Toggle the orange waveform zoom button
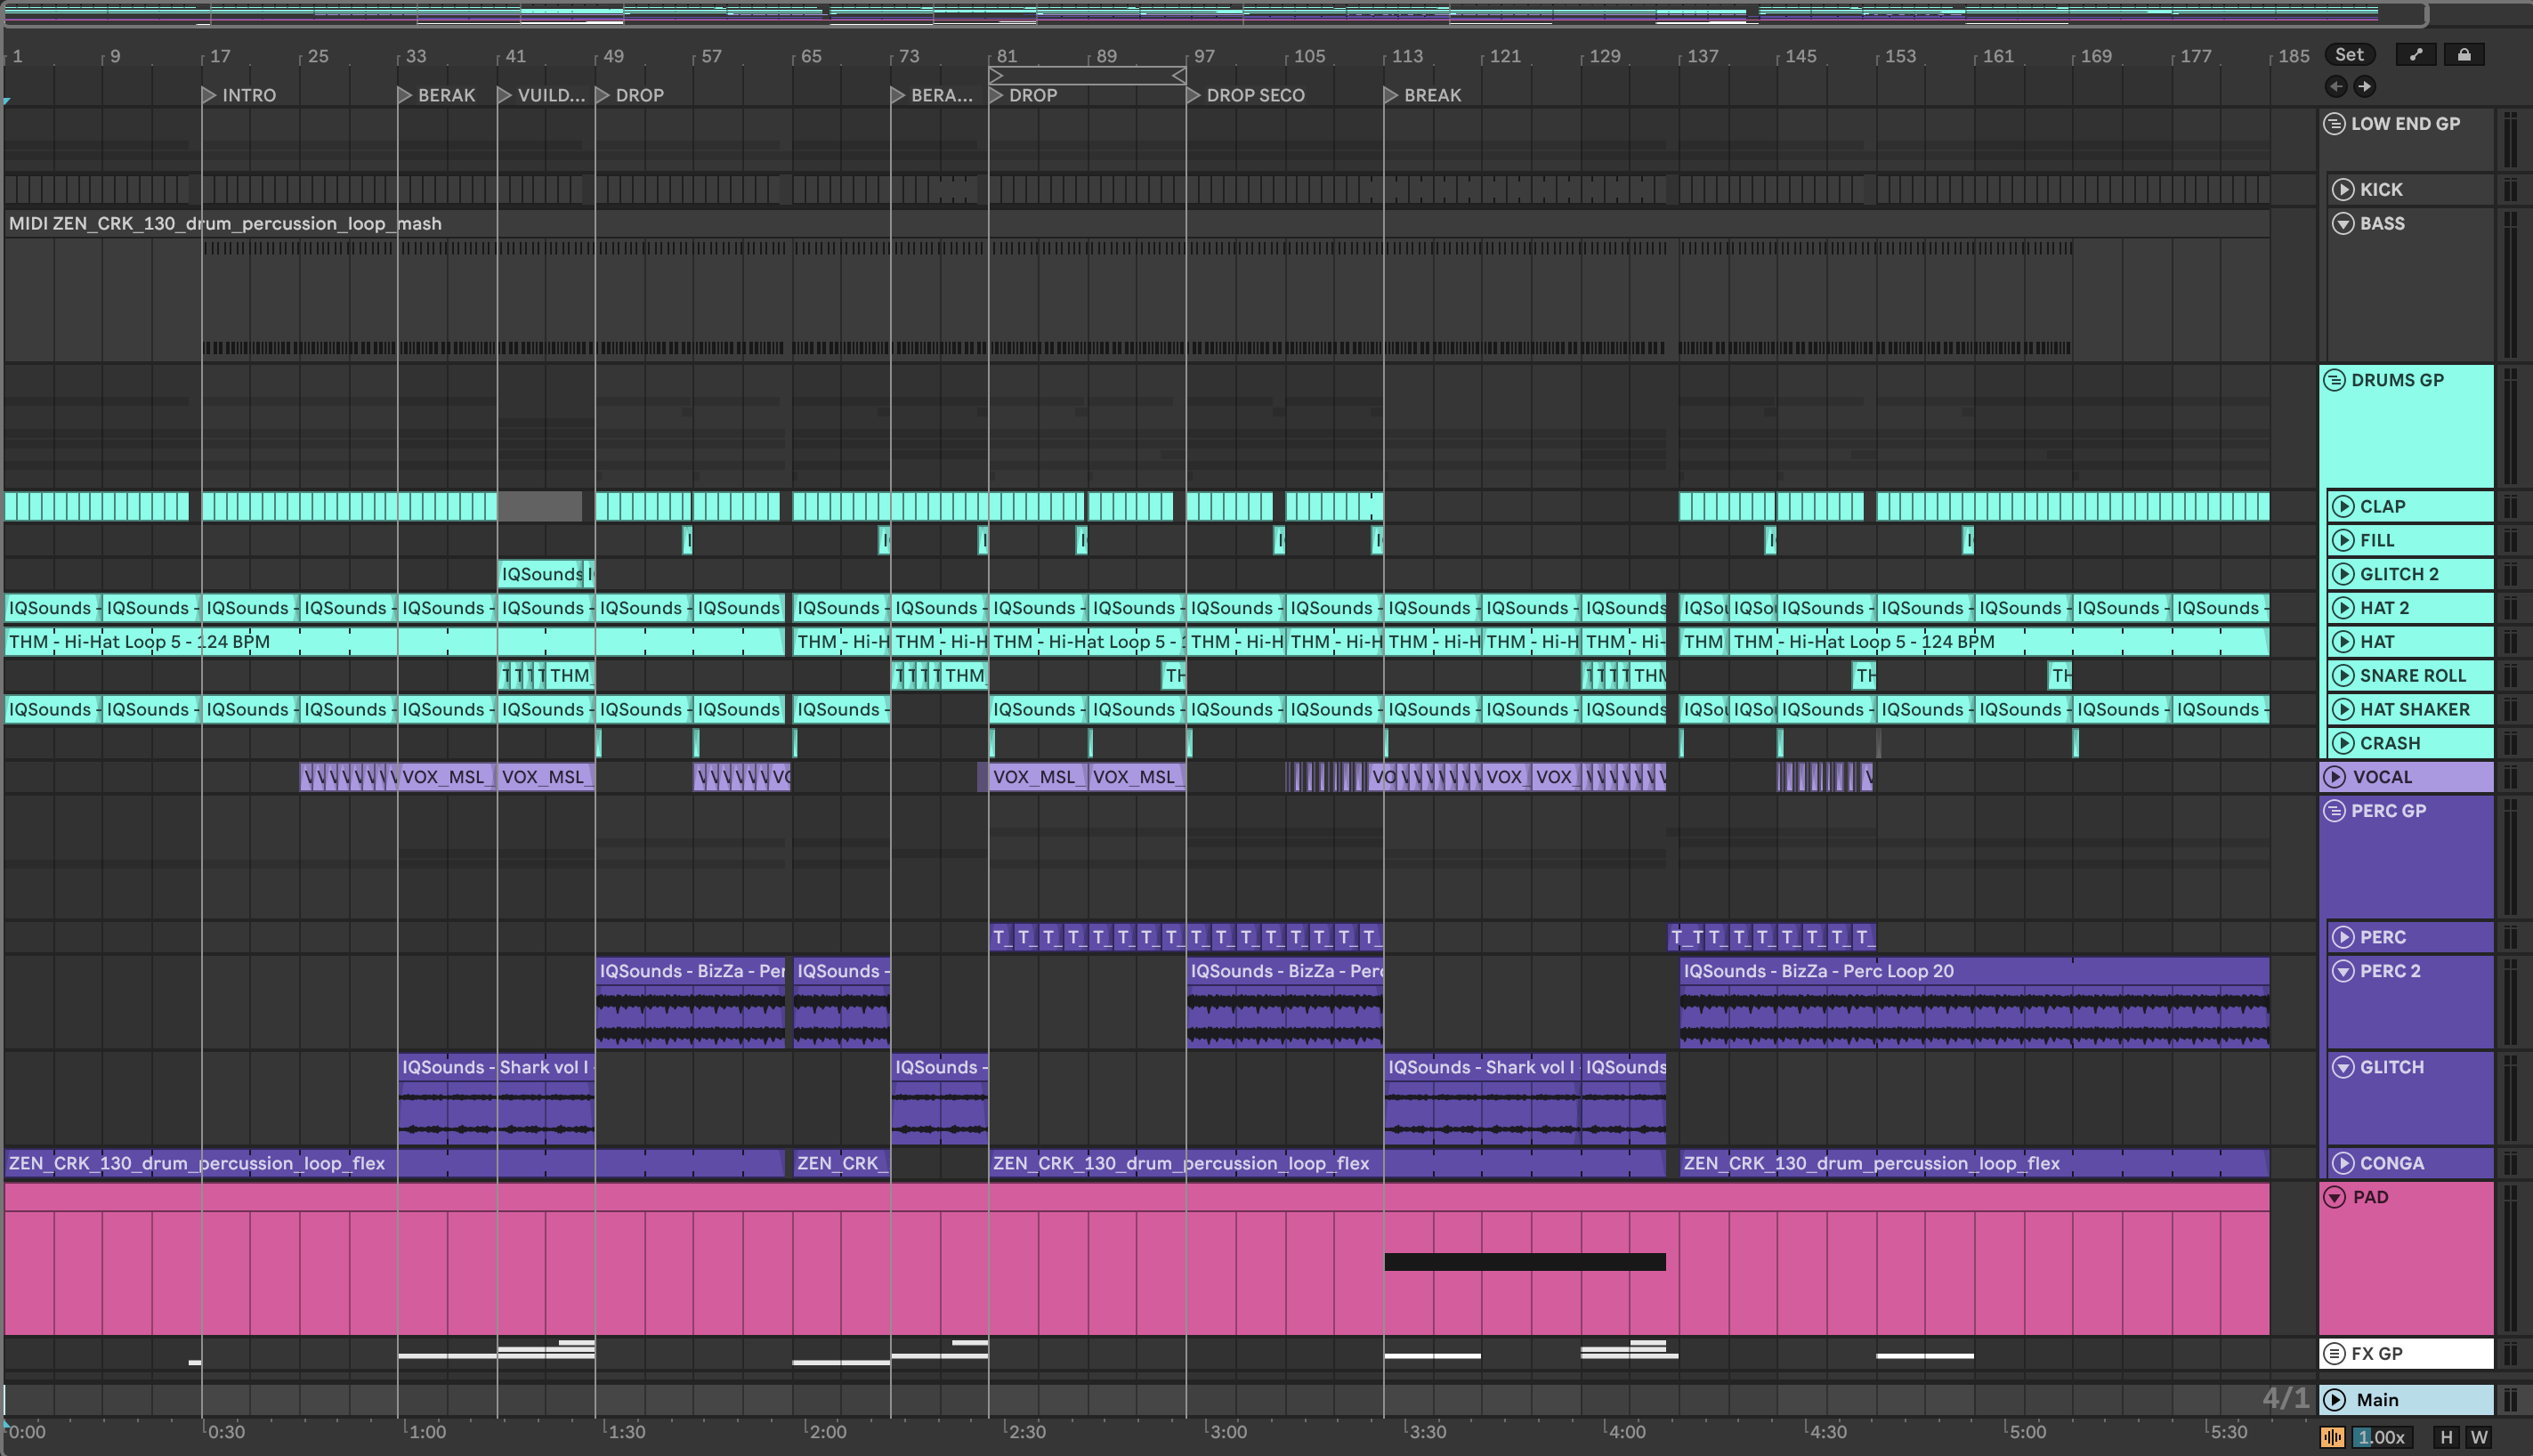Image resolution: width=2533 pixels, height=1456 pixels. coord(2333,1438)
